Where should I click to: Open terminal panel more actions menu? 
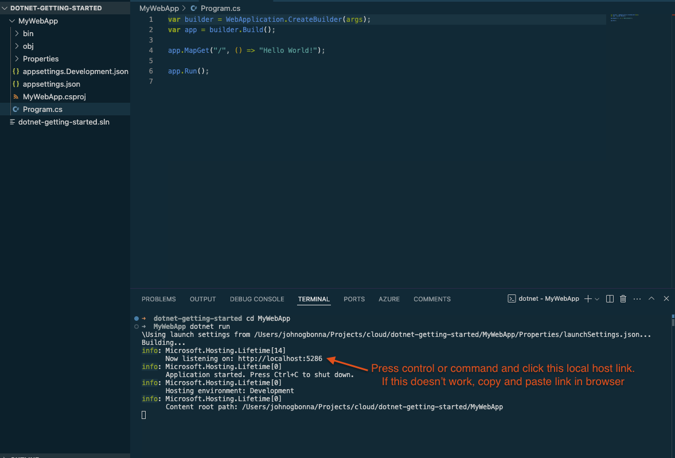637,298
